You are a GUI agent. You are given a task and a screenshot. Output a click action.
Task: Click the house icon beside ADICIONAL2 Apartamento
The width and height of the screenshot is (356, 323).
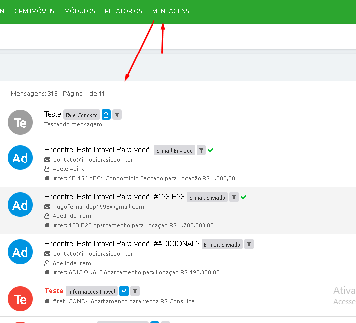pos(47,272)
